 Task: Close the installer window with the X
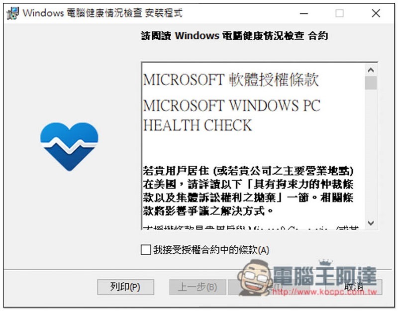point(376,13)
